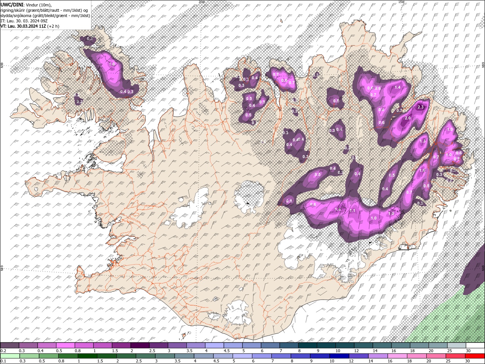Image resolution: width=485 pixels, height=364 pixels.
Task: Select the dark teal snow swatch between 9 and 10
Action: (325, 345)
